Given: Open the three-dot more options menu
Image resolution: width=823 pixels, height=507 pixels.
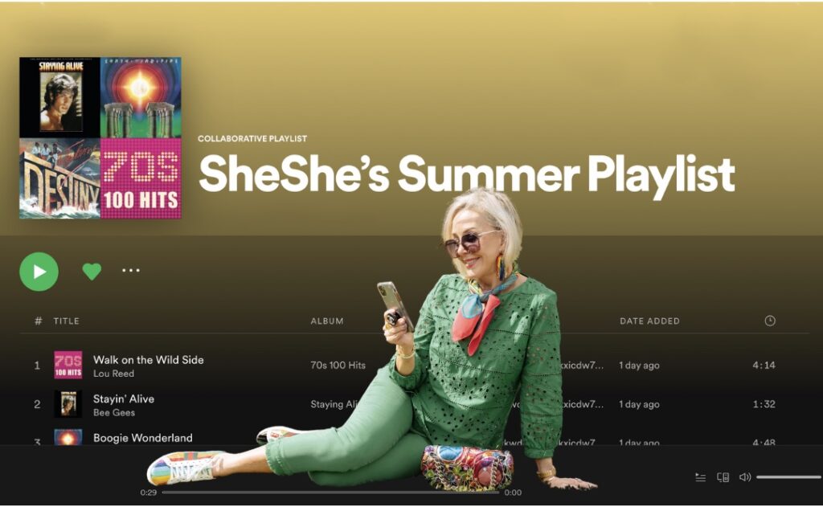Looking at the screenshot, I should coord(131,270).
